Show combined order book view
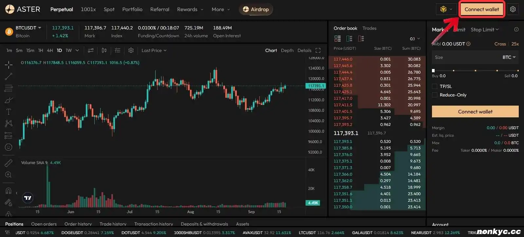Image resolution: width=524 pixels, height=237 pixels. tap(338, 39)
